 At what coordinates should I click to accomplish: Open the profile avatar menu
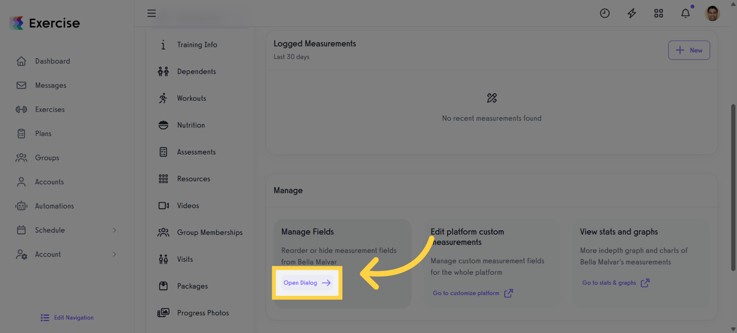click(712, 13)
